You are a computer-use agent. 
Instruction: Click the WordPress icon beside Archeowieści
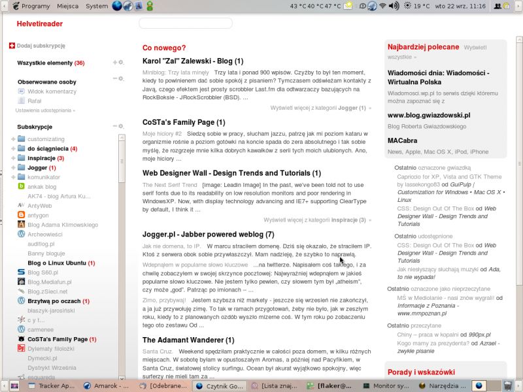click(x=22, y=234)
